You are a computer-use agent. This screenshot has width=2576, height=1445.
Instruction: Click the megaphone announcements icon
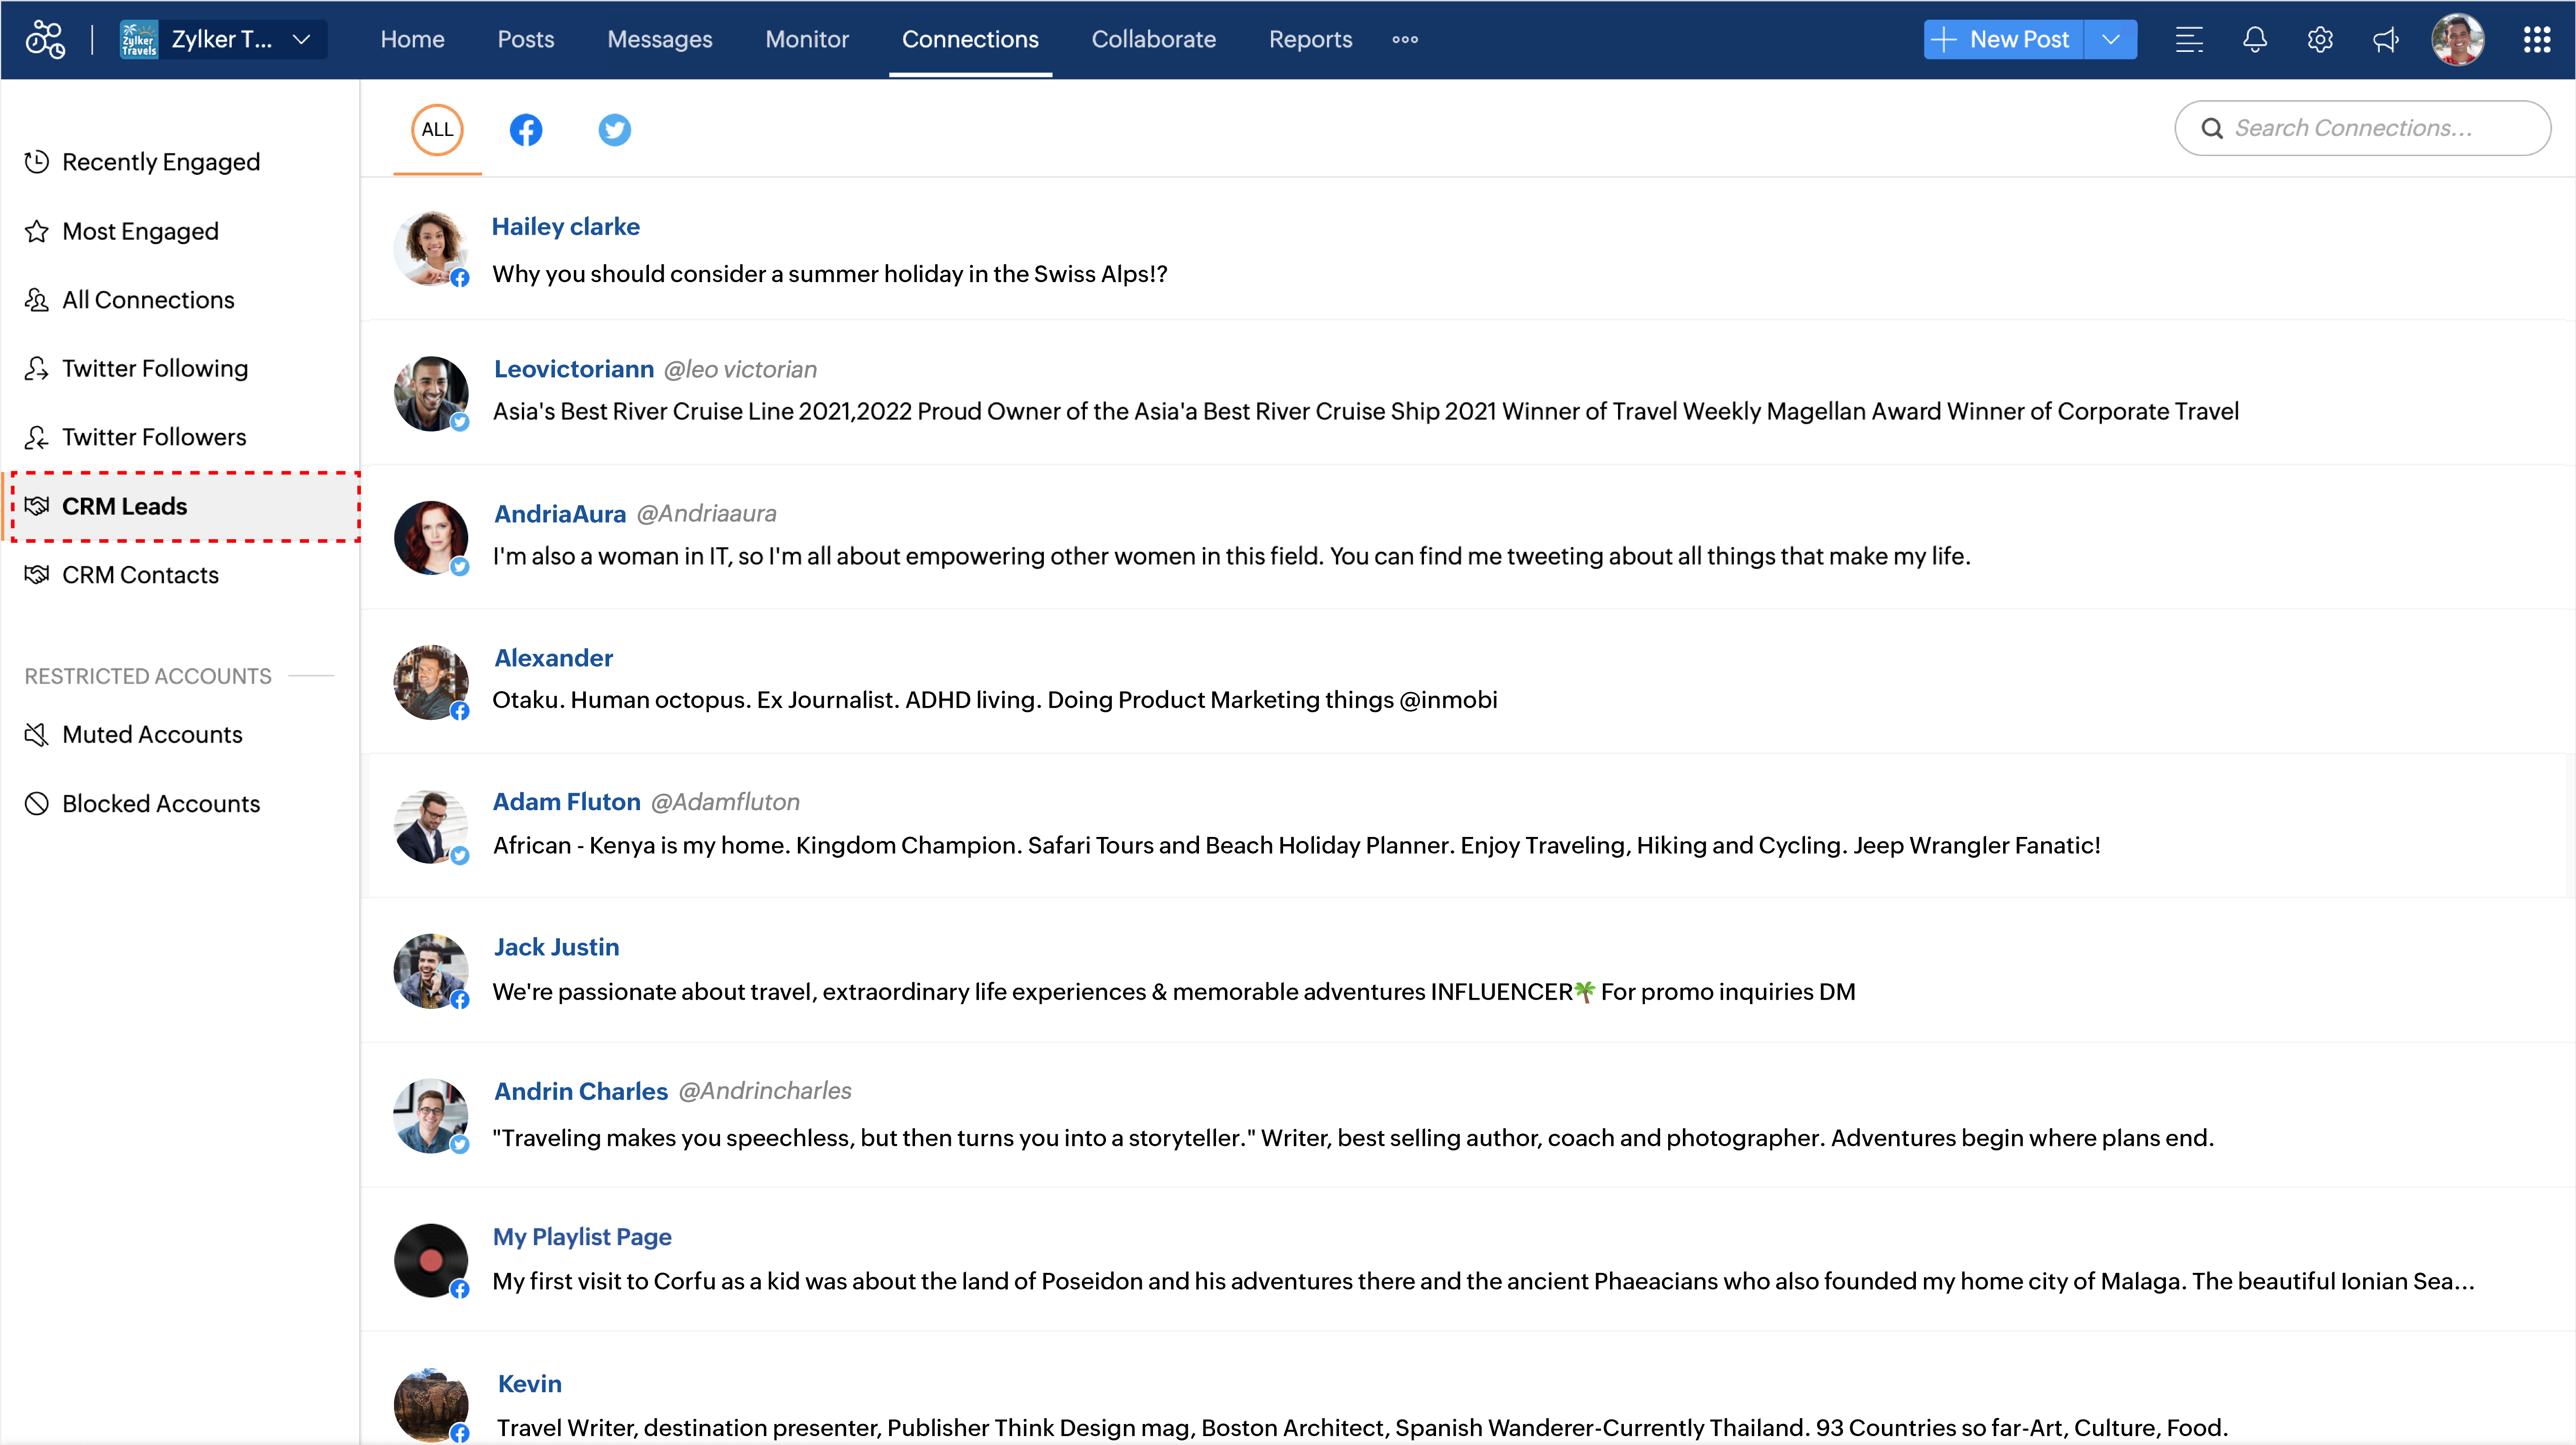point(2386,40)
